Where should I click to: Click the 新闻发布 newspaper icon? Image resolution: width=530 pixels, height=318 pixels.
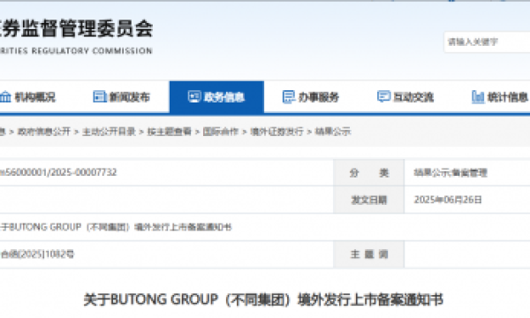click(x=99, y=96)
